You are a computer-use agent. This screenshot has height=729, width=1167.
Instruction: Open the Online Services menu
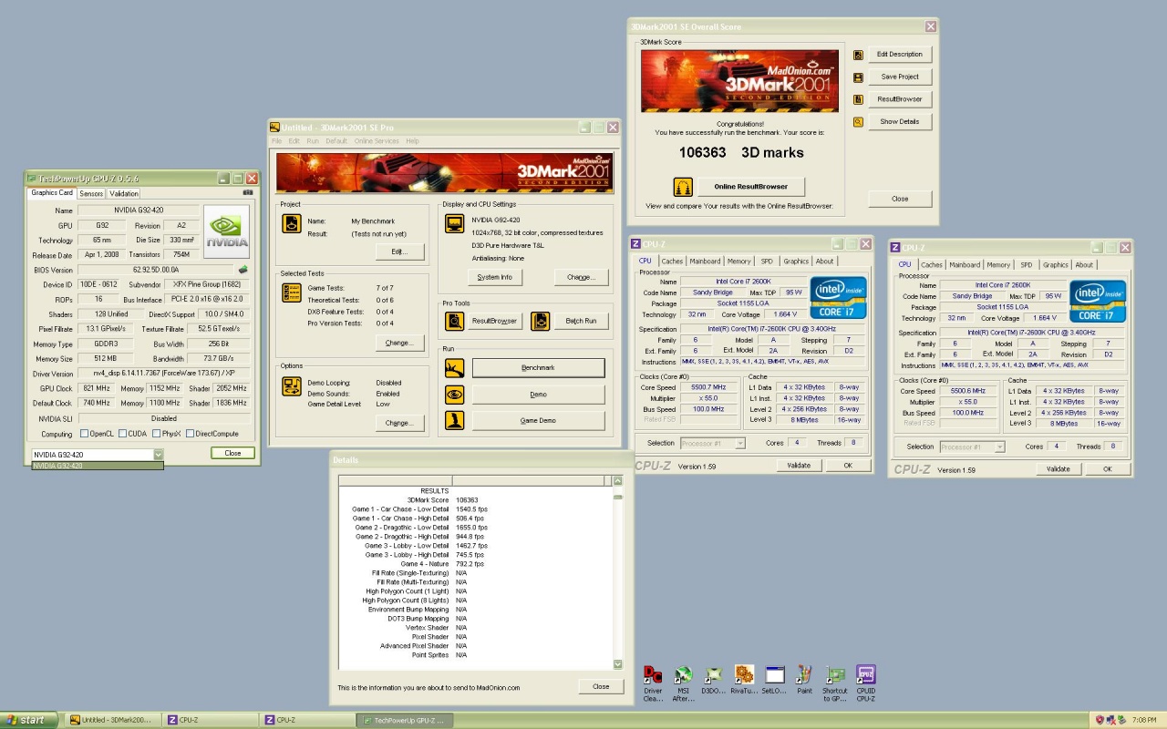[x=377, y=141]
